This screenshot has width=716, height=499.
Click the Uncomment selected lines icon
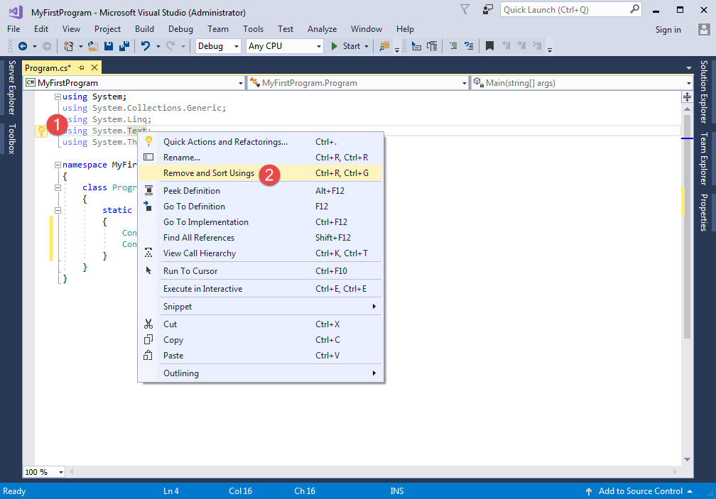[x=469, y=46]
